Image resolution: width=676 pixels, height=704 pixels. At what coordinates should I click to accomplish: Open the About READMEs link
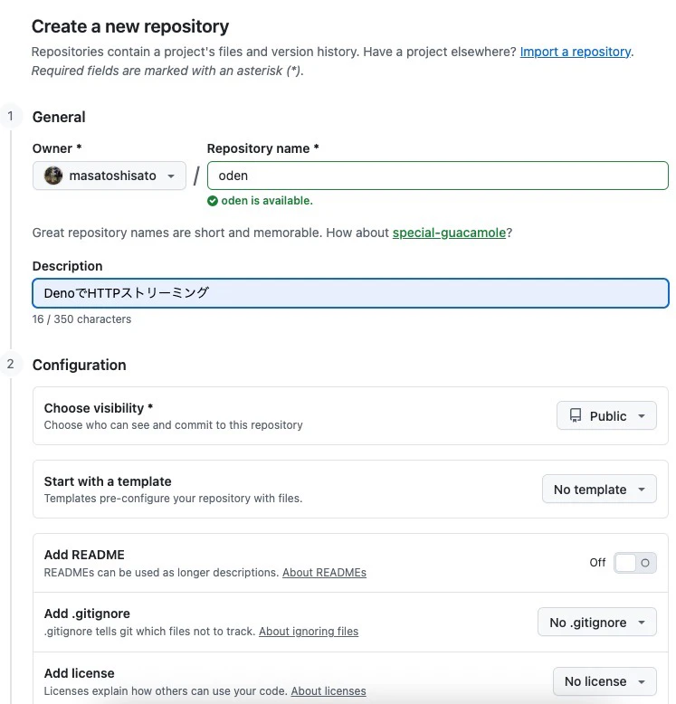[324, 573]
